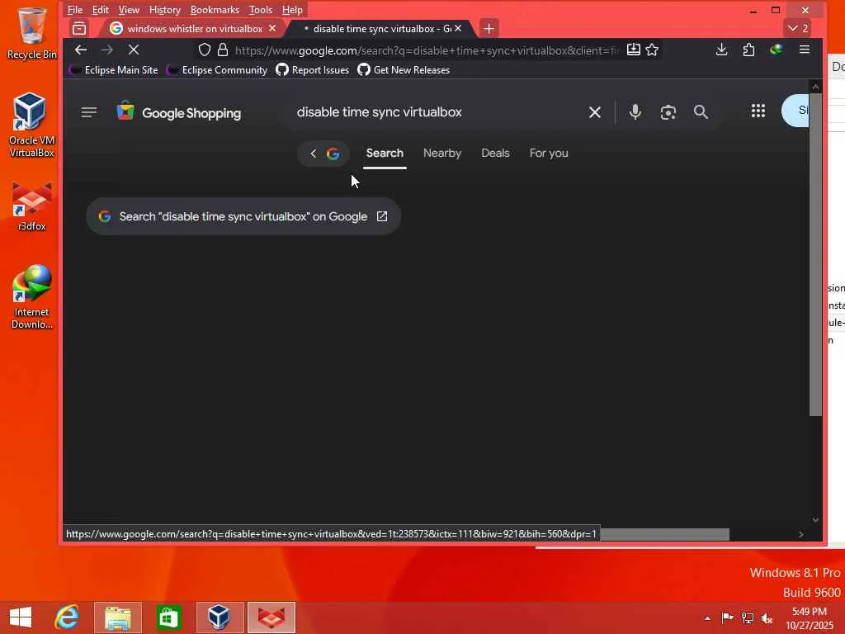Close windows whistler on virtualbox tab
Screen dimensions: 845x634
(272, 28)
